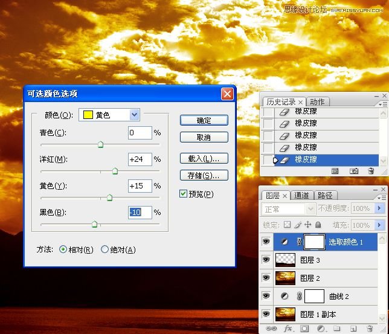Click the 载入(L)... load button
The height and width of the screenshot is (334, 389).
click(204, 158)
